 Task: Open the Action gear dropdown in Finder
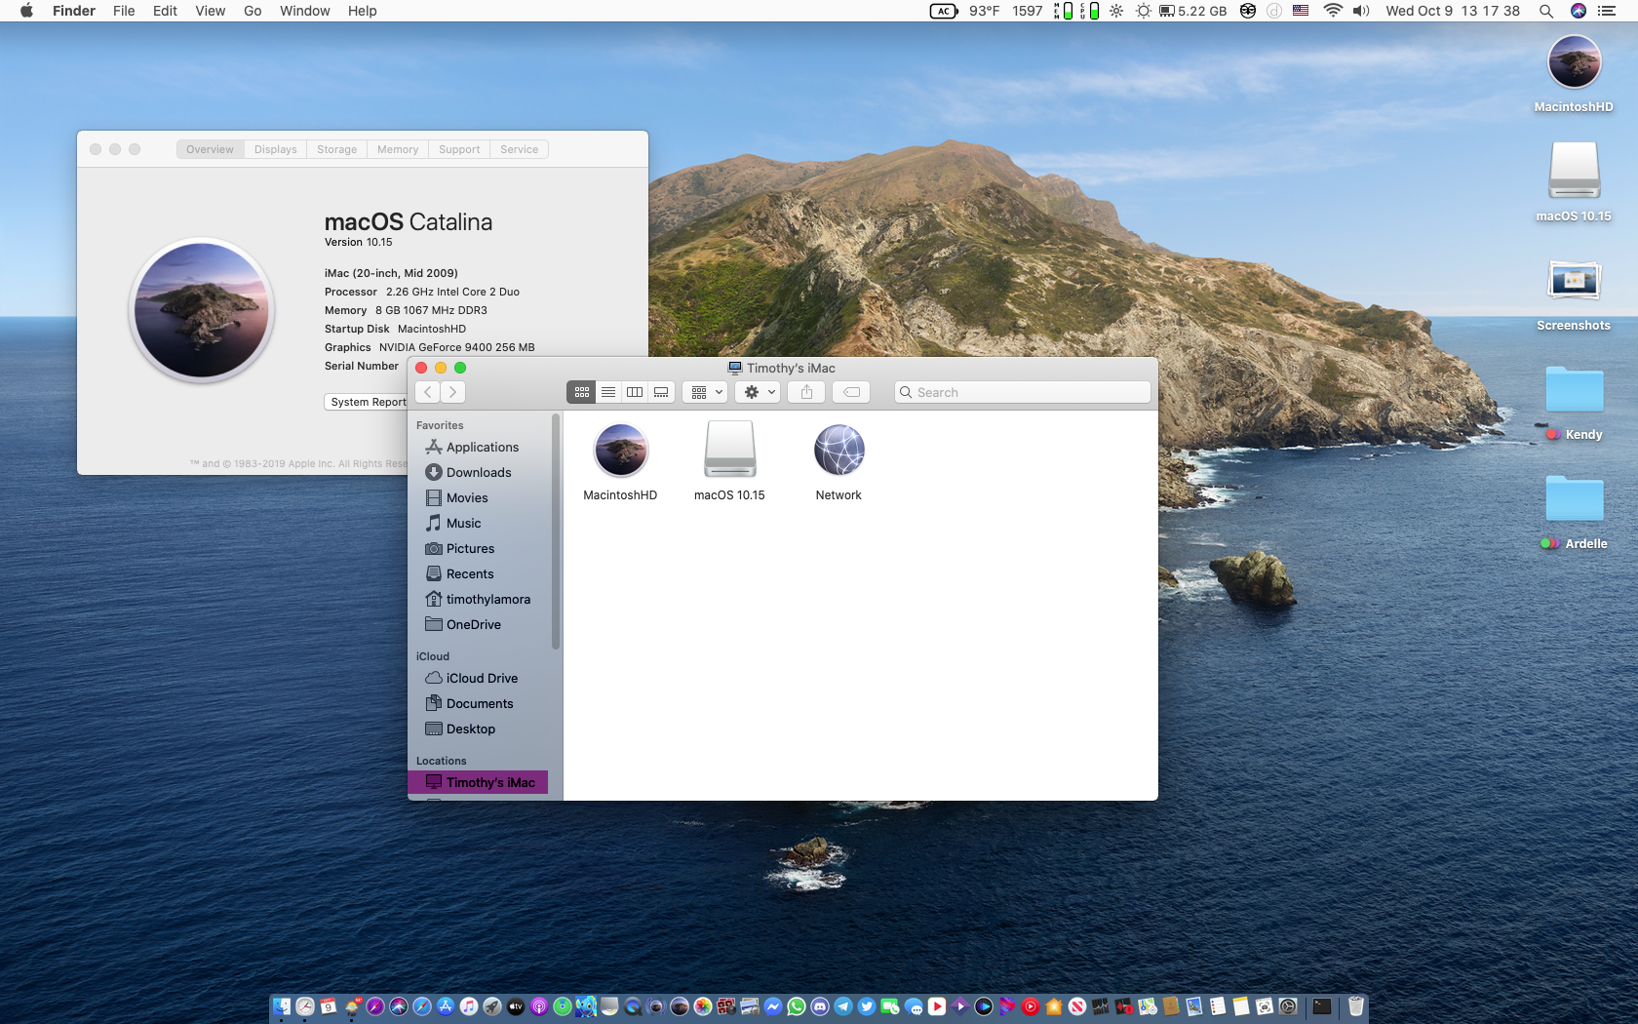click(758, 392)
